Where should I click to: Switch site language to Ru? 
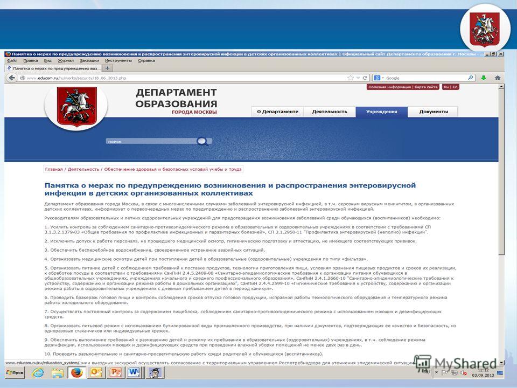click(446, 87)
